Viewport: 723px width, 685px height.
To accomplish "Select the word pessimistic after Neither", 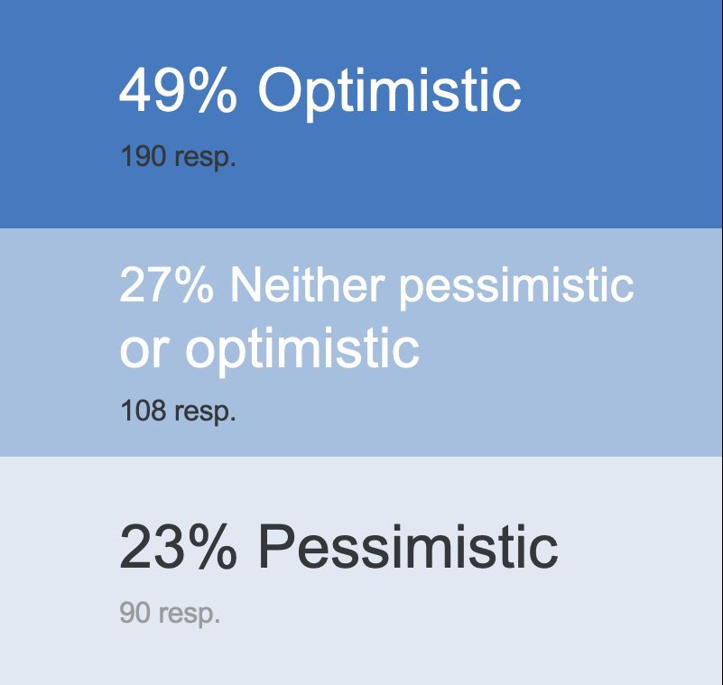I will tap(516, 288).
